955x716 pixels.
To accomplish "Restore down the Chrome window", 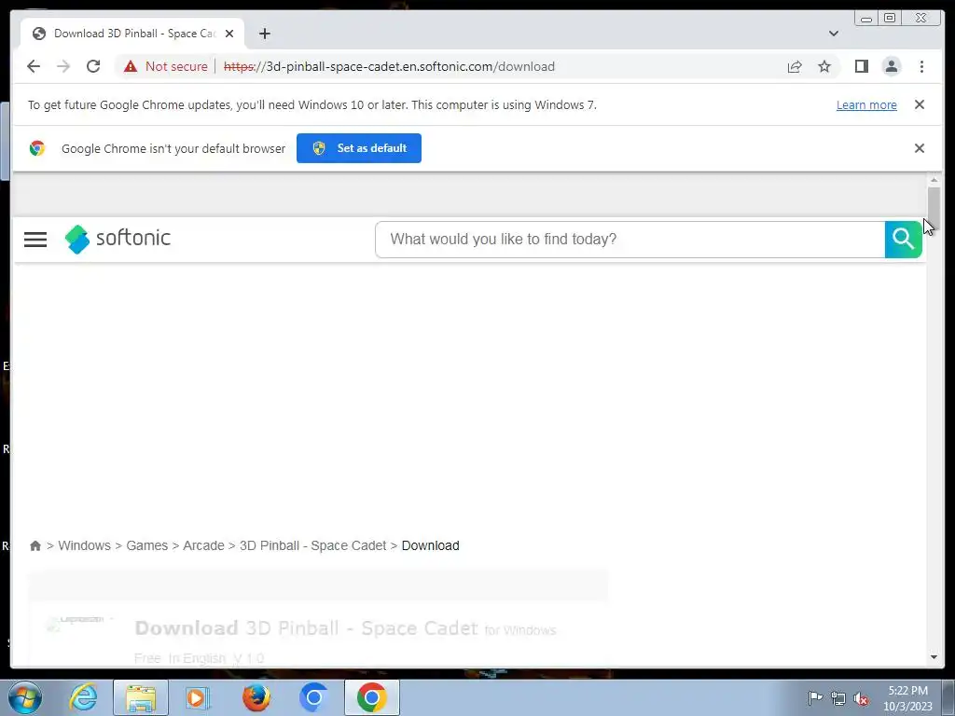I will tap(890, 19).
